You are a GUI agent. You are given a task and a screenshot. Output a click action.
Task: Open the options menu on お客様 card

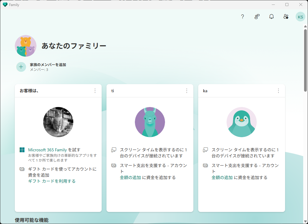click(x=95, y=90)
